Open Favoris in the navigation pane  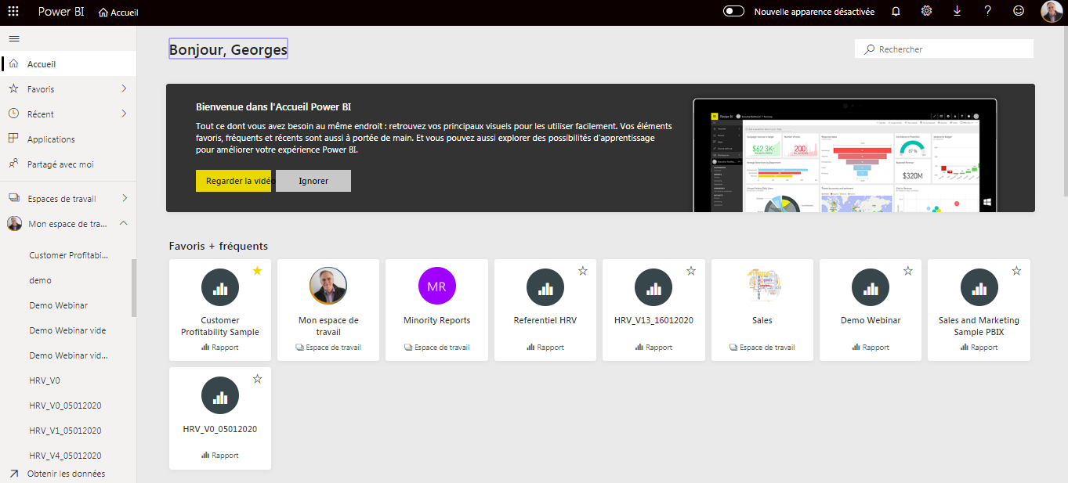[68, 89]
